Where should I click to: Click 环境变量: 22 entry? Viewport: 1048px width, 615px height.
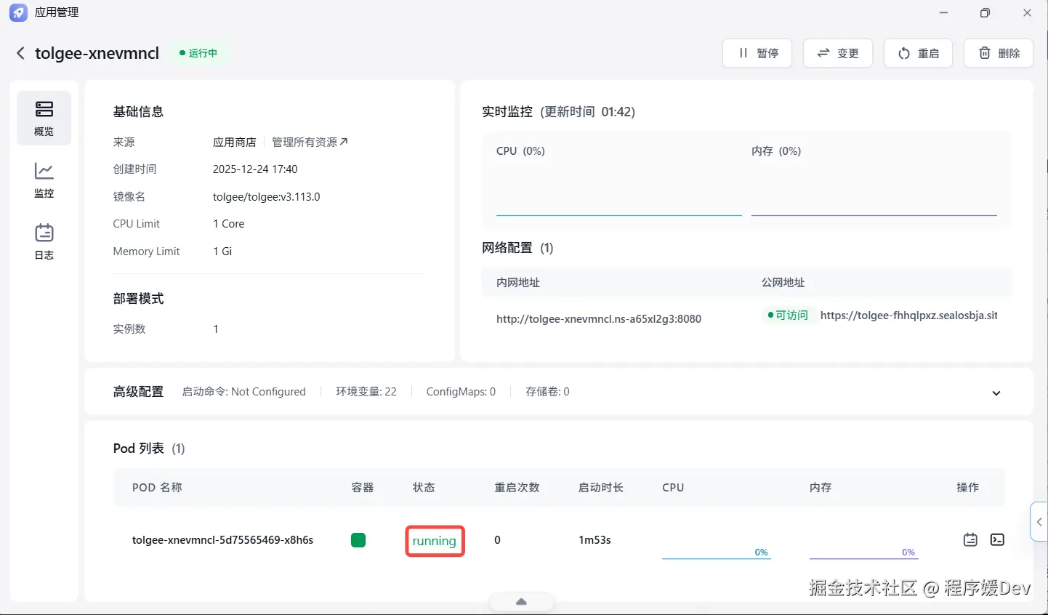(366, 391)
